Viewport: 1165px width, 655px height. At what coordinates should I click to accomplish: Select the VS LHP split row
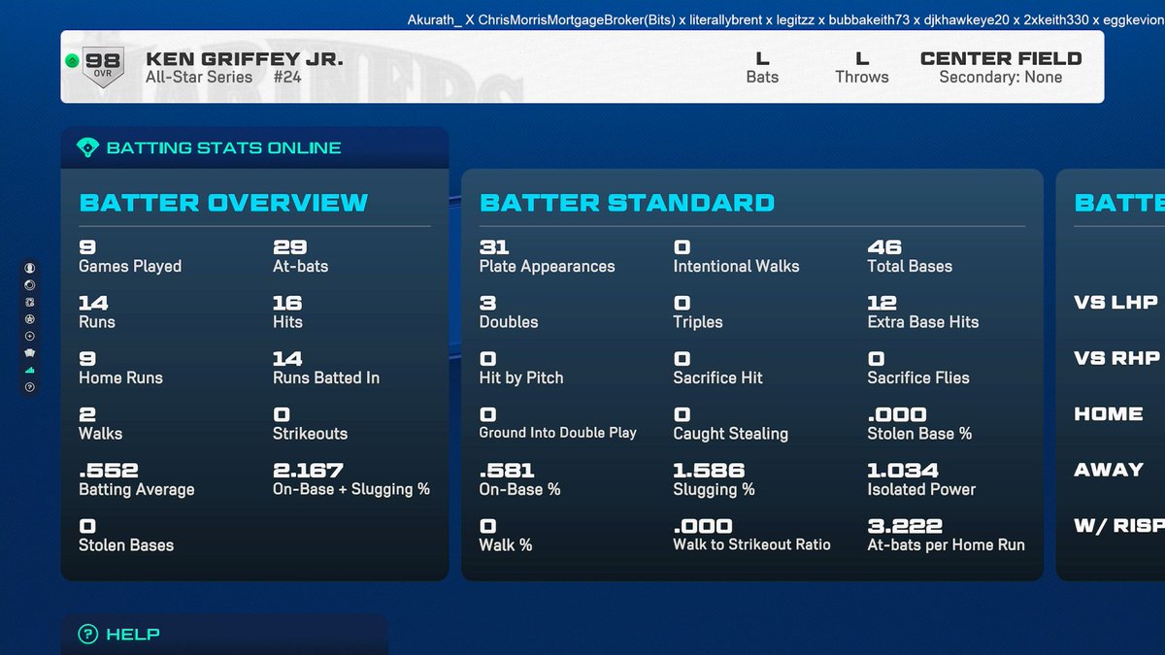tap(1116, 303)
